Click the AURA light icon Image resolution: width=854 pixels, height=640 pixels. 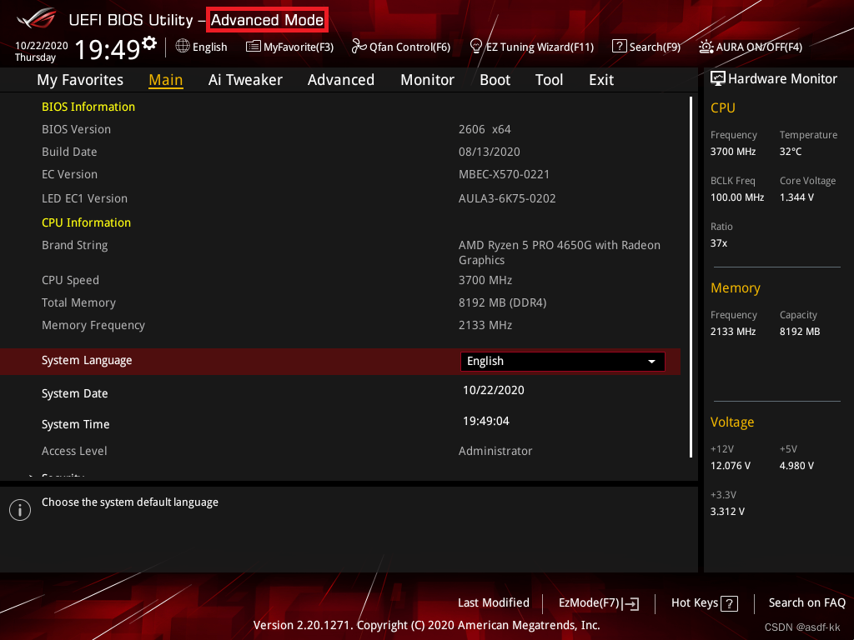[706, 47]
